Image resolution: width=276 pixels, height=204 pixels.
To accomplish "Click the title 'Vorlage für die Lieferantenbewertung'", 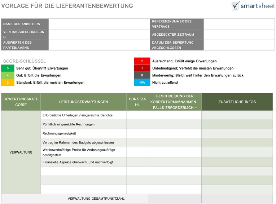I will (67, 6).
